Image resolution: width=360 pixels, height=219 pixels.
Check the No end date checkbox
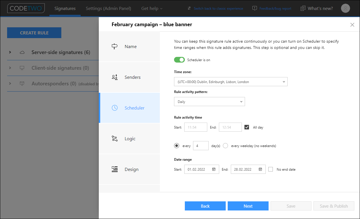point(271,169)
